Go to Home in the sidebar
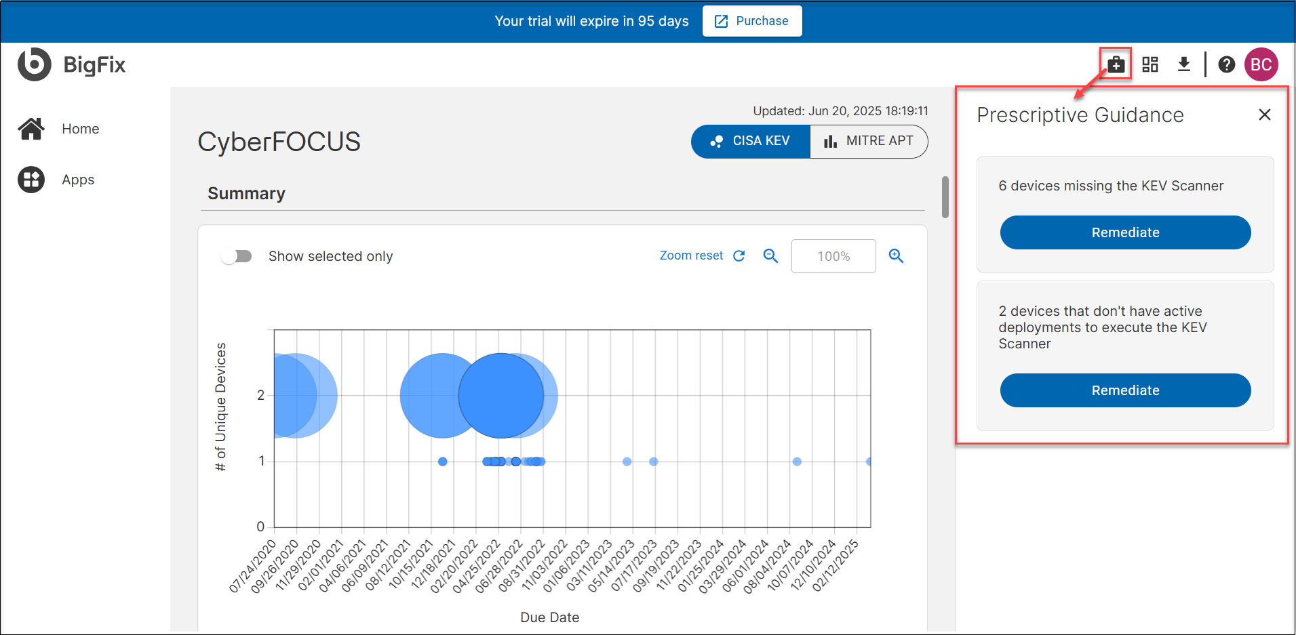 (x=80, y=129)
